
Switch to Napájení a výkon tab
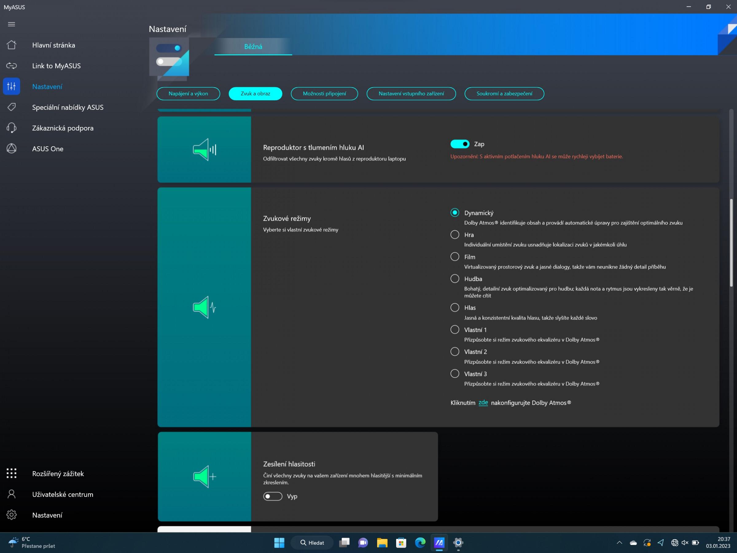click(188, 94)
